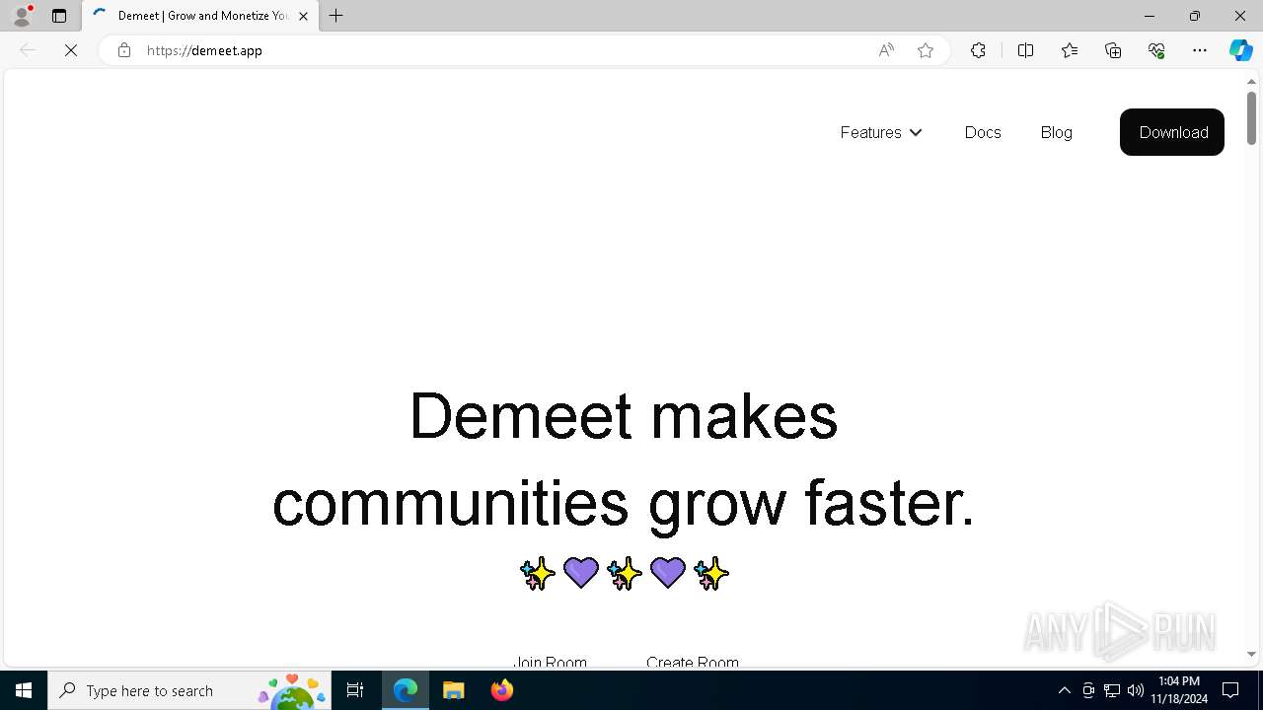Open network status tray icon
The image size is (1263, 710).
tap(1112, 690)
